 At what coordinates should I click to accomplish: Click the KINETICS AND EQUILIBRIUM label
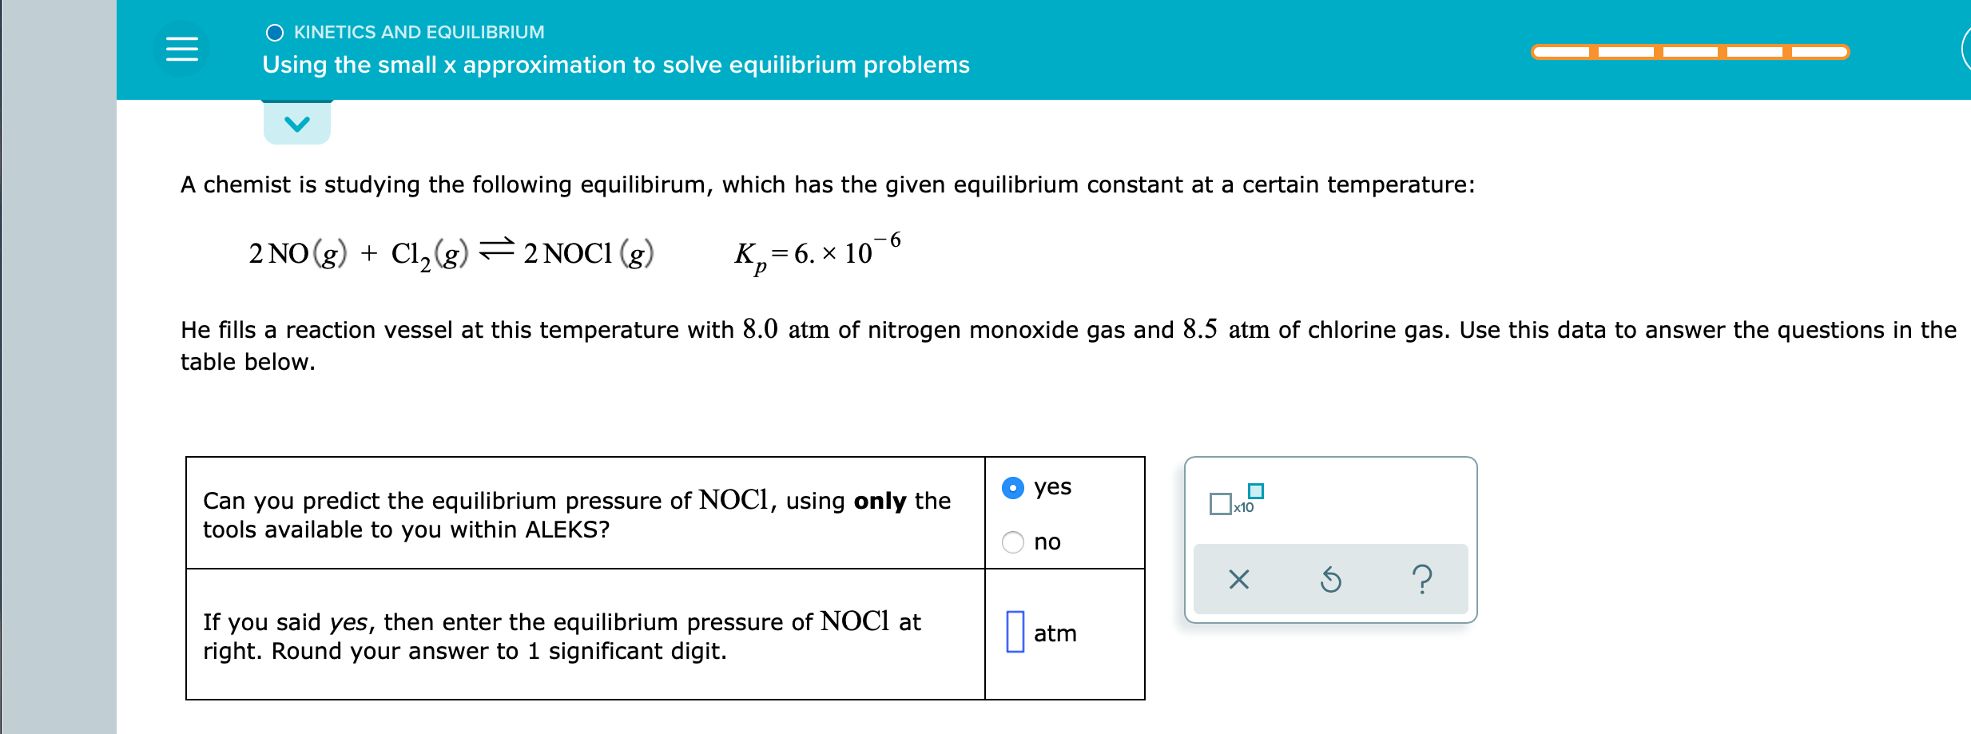tap(419, 31)
